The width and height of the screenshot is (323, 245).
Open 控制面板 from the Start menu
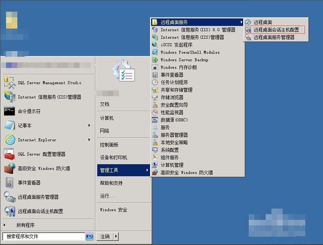tap(109, 145)
